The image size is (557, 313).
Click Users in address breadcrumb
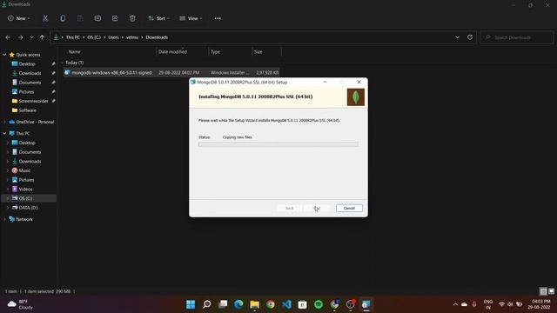[x=114, y=37]
